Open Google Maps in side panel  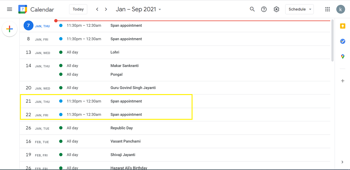[x=343, y=56]
